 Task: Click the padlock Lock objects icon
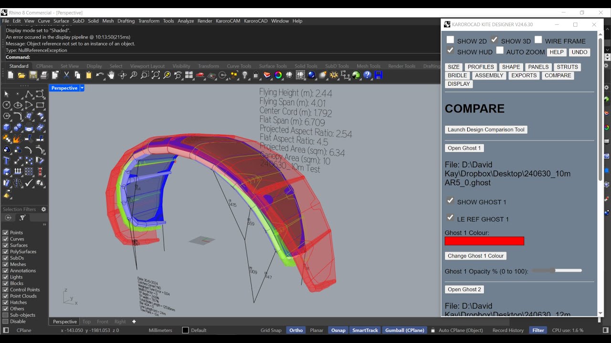(256, 75)
